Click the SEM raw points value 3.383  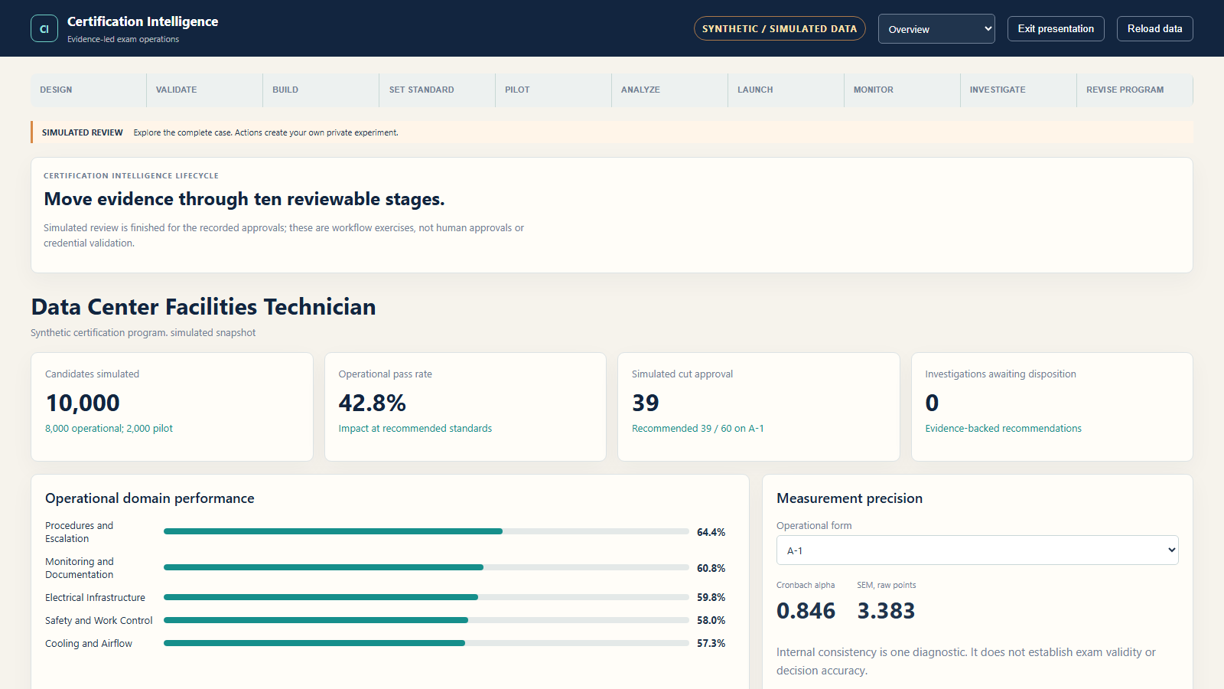click(x=886, y=611)
